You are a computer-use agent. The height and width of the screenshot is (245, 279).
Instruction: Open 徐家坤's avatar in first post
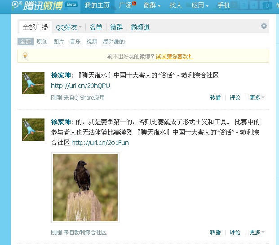coord(33,83)
